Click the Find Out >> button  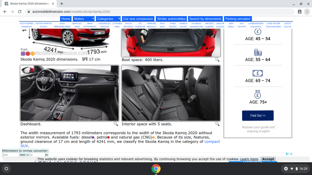[x=258, y=116]
